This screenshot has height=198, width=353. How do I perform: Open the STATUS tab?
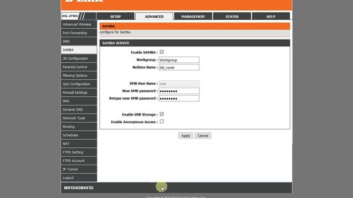pyautogui.click(x=232, y=16)
